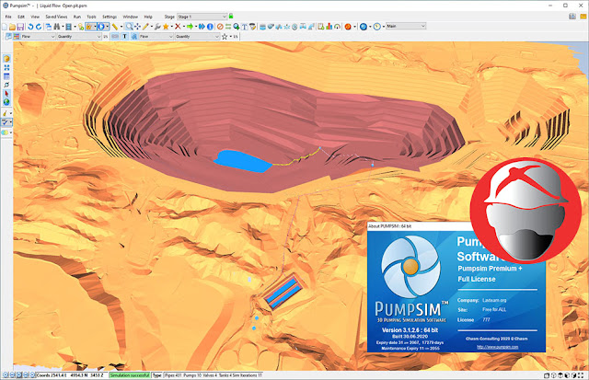
Task: Click the yellow cube icon in sidebar
Action: pyautogui.click(x=6, y=59)
